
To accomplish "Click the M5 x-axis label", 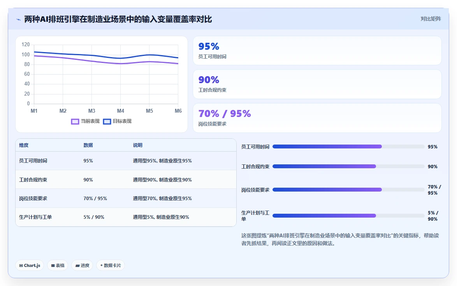I will coord(149,111).
